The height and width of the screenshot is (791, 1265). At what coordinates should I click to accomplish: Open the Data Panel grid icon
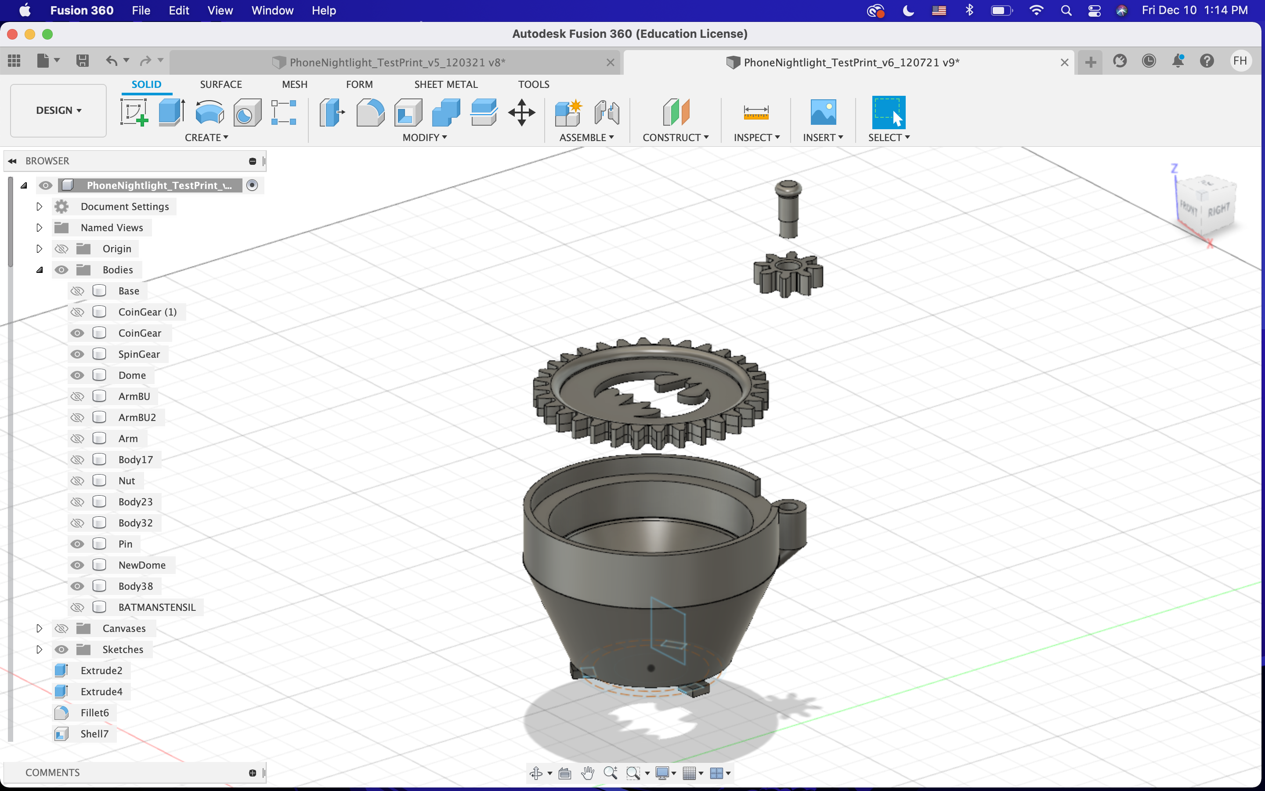pyautogui.click(x=14, y=61)
